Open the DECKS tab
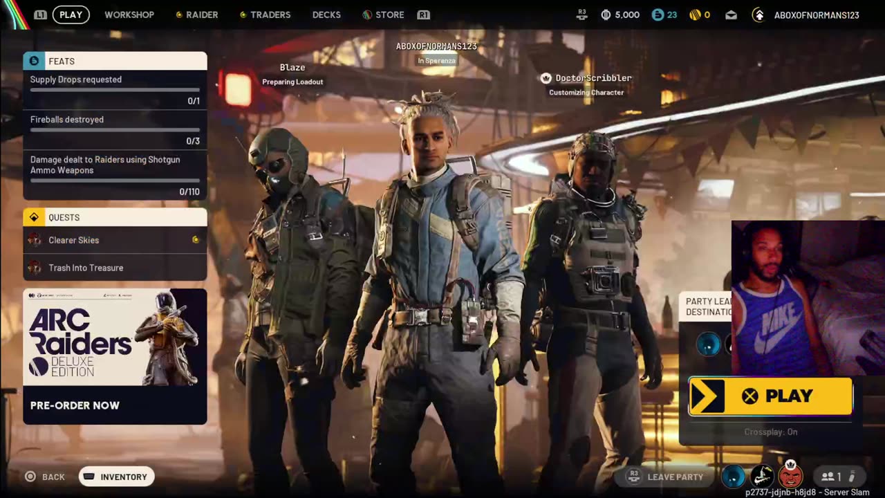 click(326, 15)
